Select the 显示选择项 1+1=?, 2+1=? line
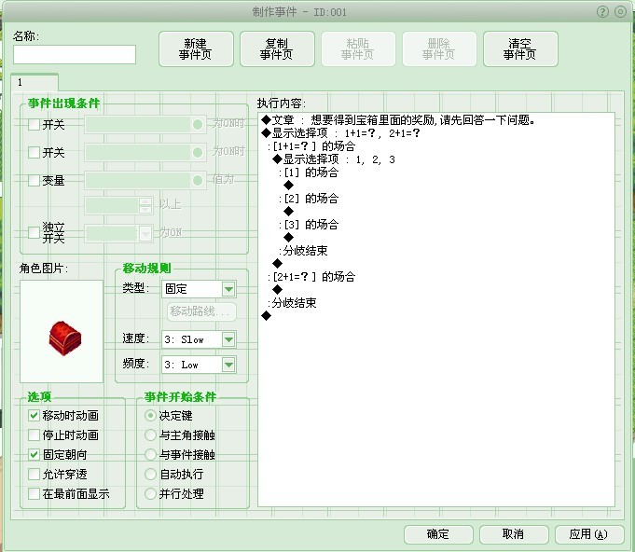 click(340, 133)
